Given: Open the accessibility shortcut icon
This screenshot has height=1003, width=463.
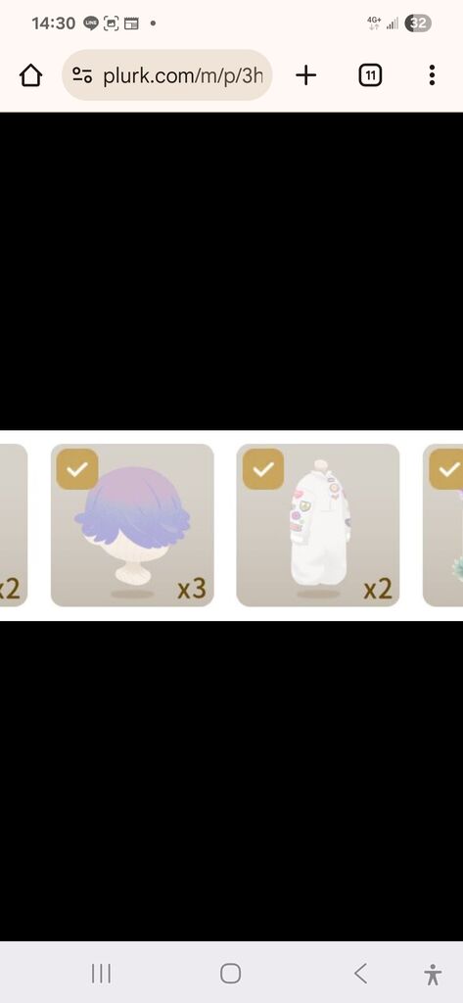Looking at the screenshot, I should coord(433,975).
